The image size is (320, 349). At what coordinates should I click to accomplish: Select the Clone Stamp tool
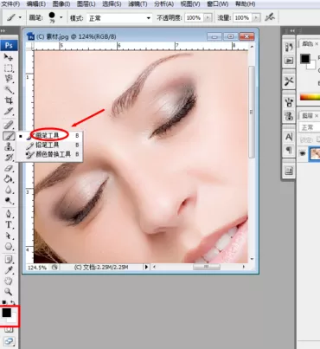(x=9, y=146)
